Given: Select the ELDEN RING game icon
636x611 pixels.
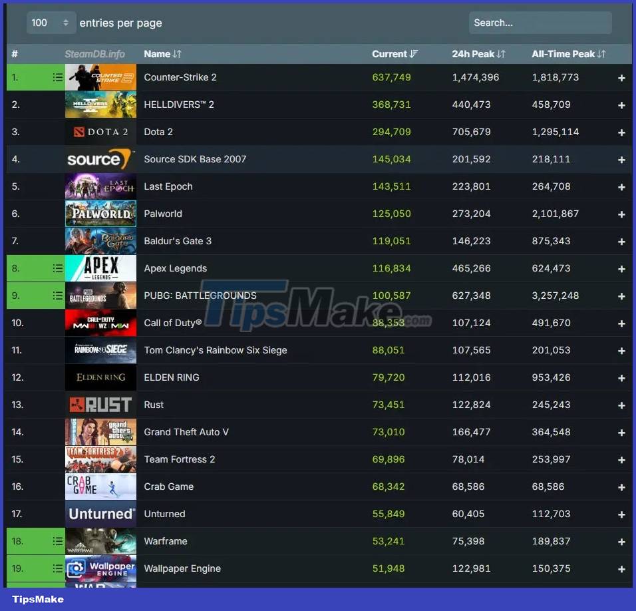Looking at the screenshot, I should [x=100, y=377].
